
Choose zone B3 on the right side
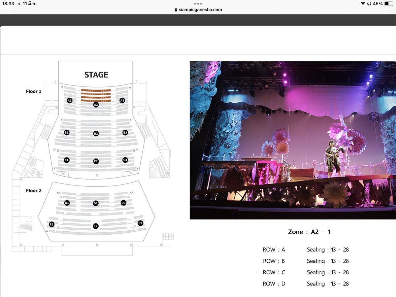tap(125, 132)
